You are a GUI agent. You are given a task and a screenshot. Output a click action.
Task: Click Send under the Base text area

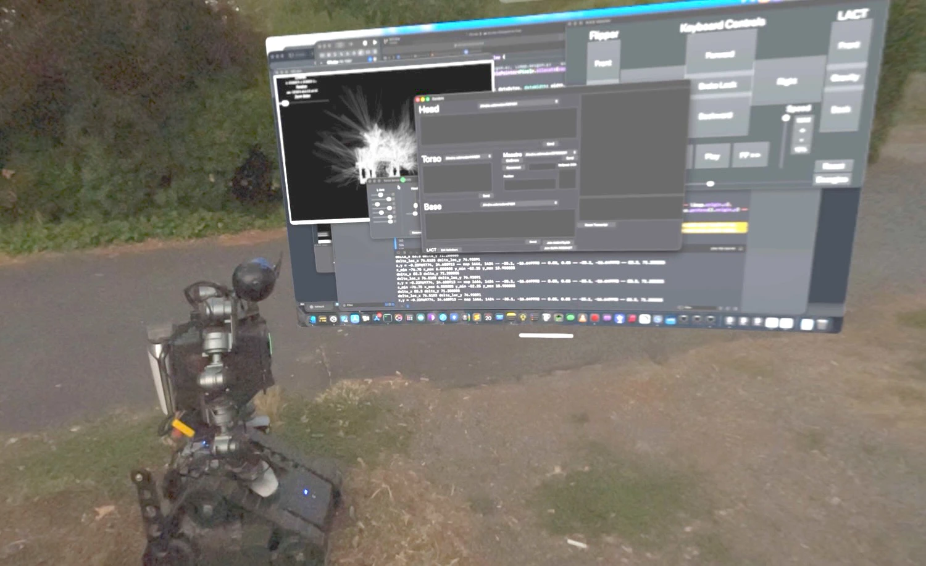coord(533,242)
